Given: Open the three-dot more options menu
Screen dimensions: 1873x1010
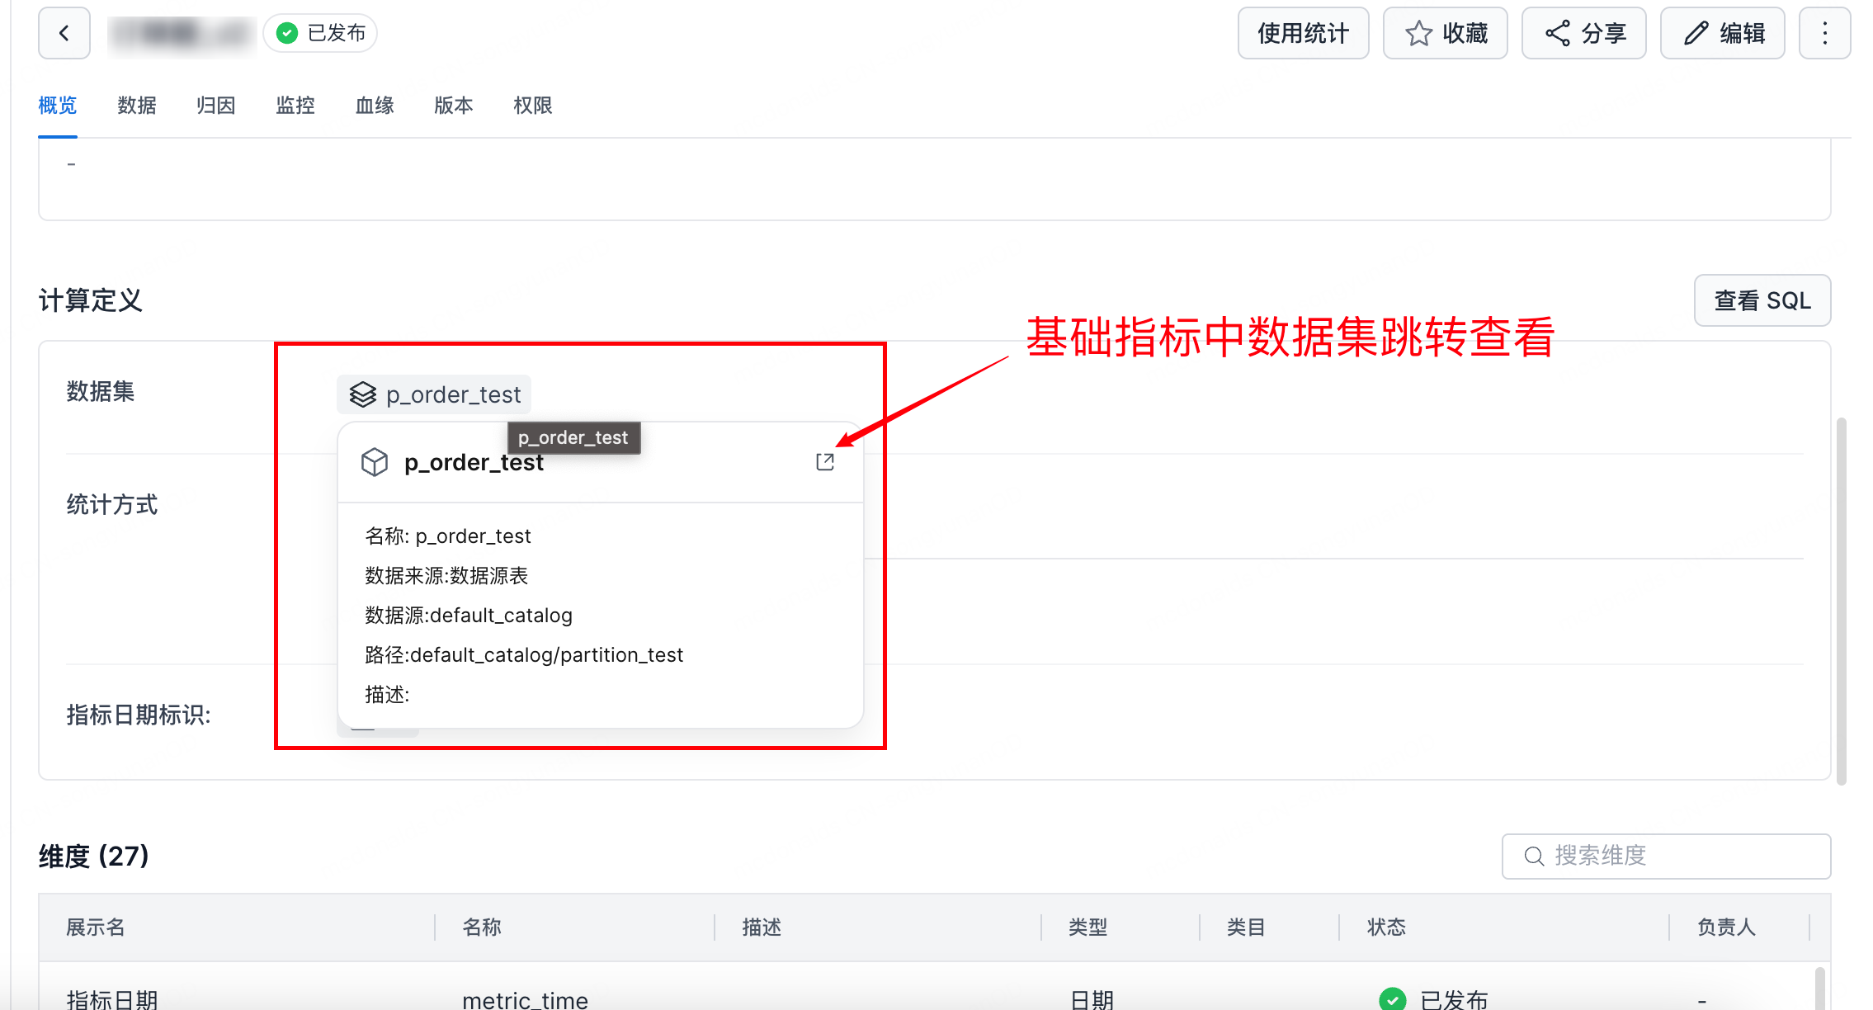Looking at the screenshot, I should click(1824, 33).
